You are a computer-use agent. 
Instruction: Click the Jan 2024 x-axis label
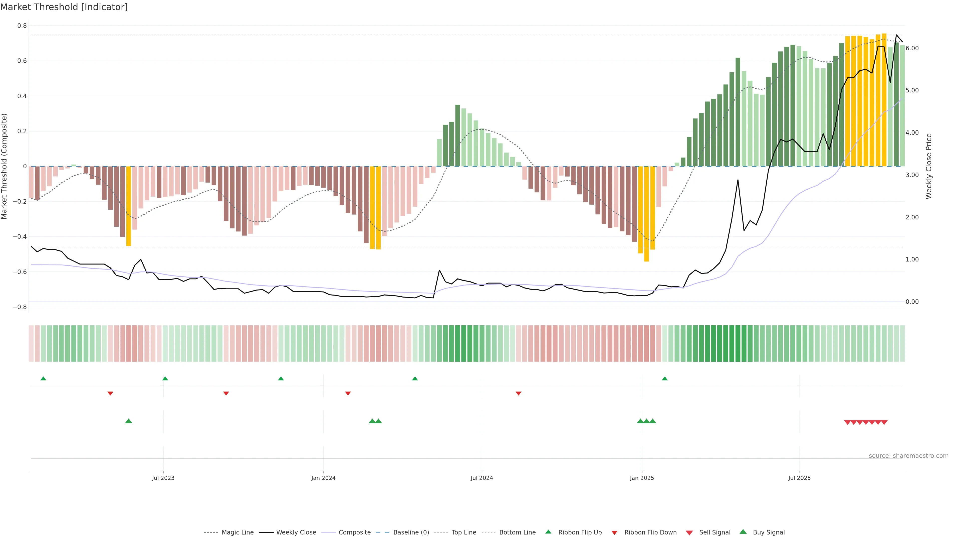[323, 478]
